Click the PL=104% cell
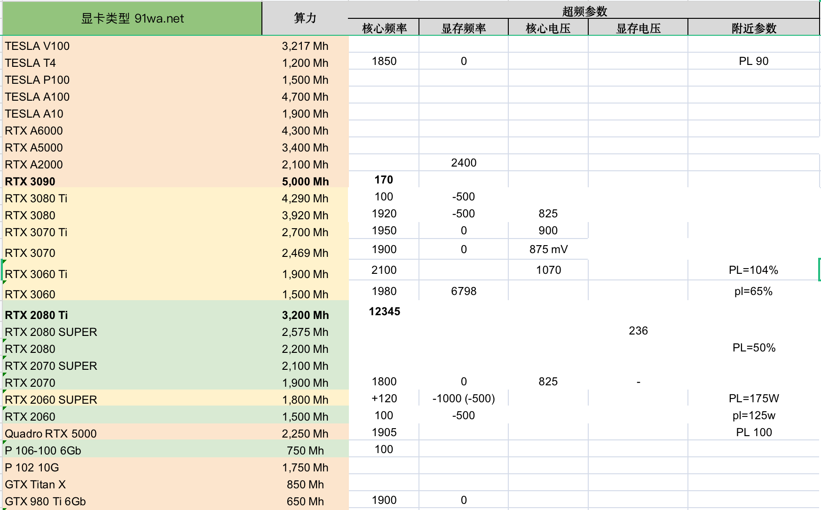This screenshot has width=821, height=510. (x=754, y=270)
